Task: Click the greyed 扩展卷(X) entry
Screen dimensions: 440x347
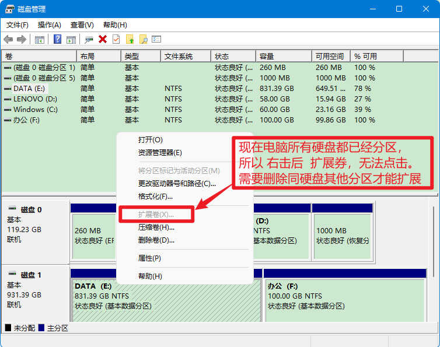Action: coord(156,214)
